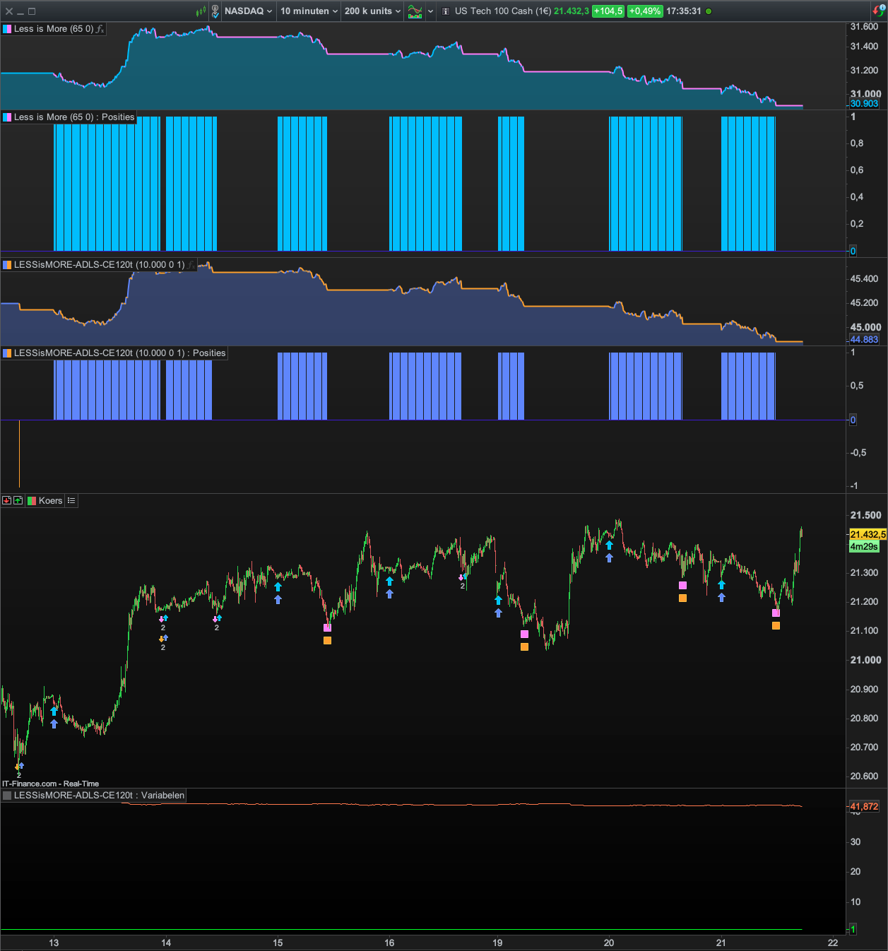888x951 pixels.
Task: Click IT-Finance.com - Real-Time text
Action: tap(51, 784)
